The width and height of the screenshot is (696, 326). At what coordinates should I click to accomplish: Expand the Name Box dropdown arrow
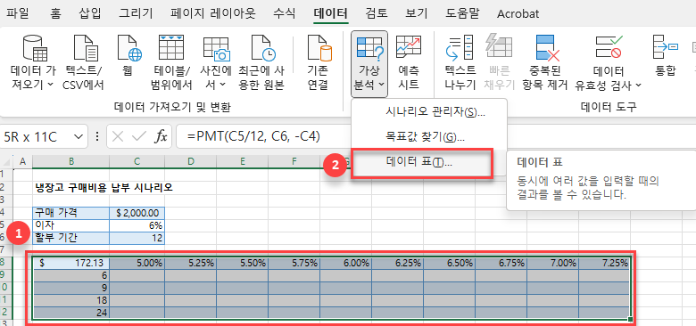79,137
